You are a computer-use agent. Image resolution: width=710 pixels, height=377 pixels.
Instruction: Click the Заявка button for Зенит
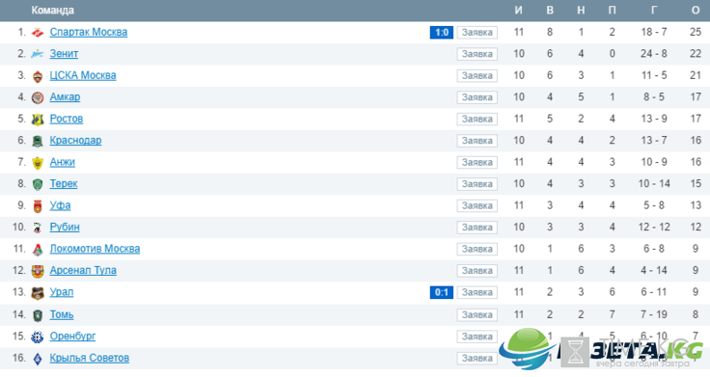pyautogui.click(x=478, y=54)
